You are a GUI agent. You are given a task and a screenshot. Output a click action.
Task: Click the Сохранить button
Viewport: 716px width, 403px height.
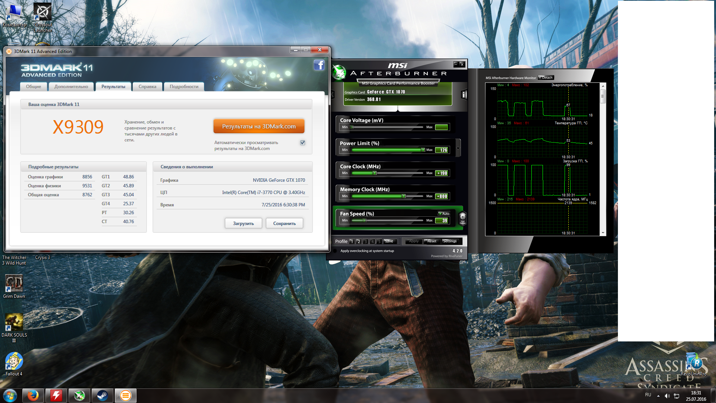tap(284, 224)
